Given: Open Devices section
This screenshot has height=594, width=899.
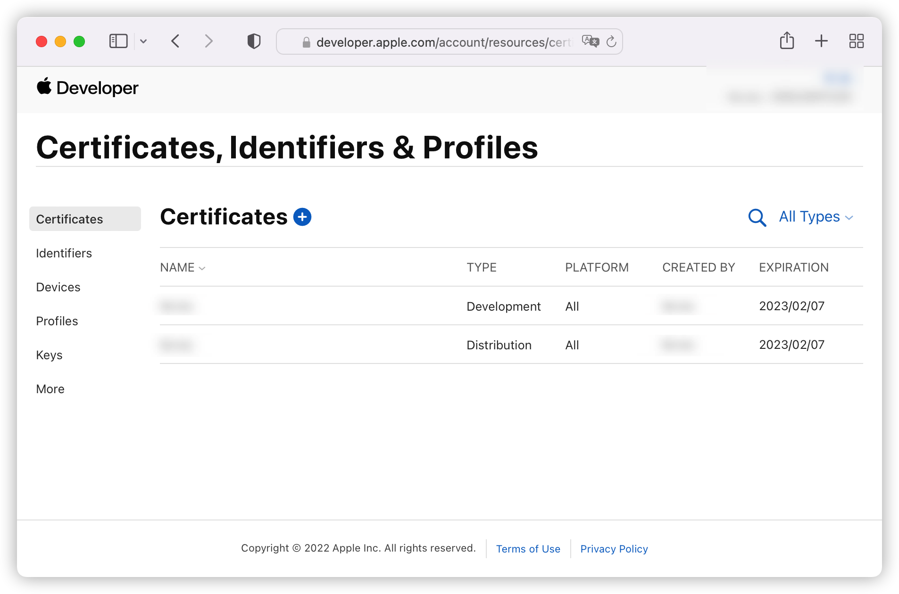Looking at the screenshot, I should coord(58,287).
